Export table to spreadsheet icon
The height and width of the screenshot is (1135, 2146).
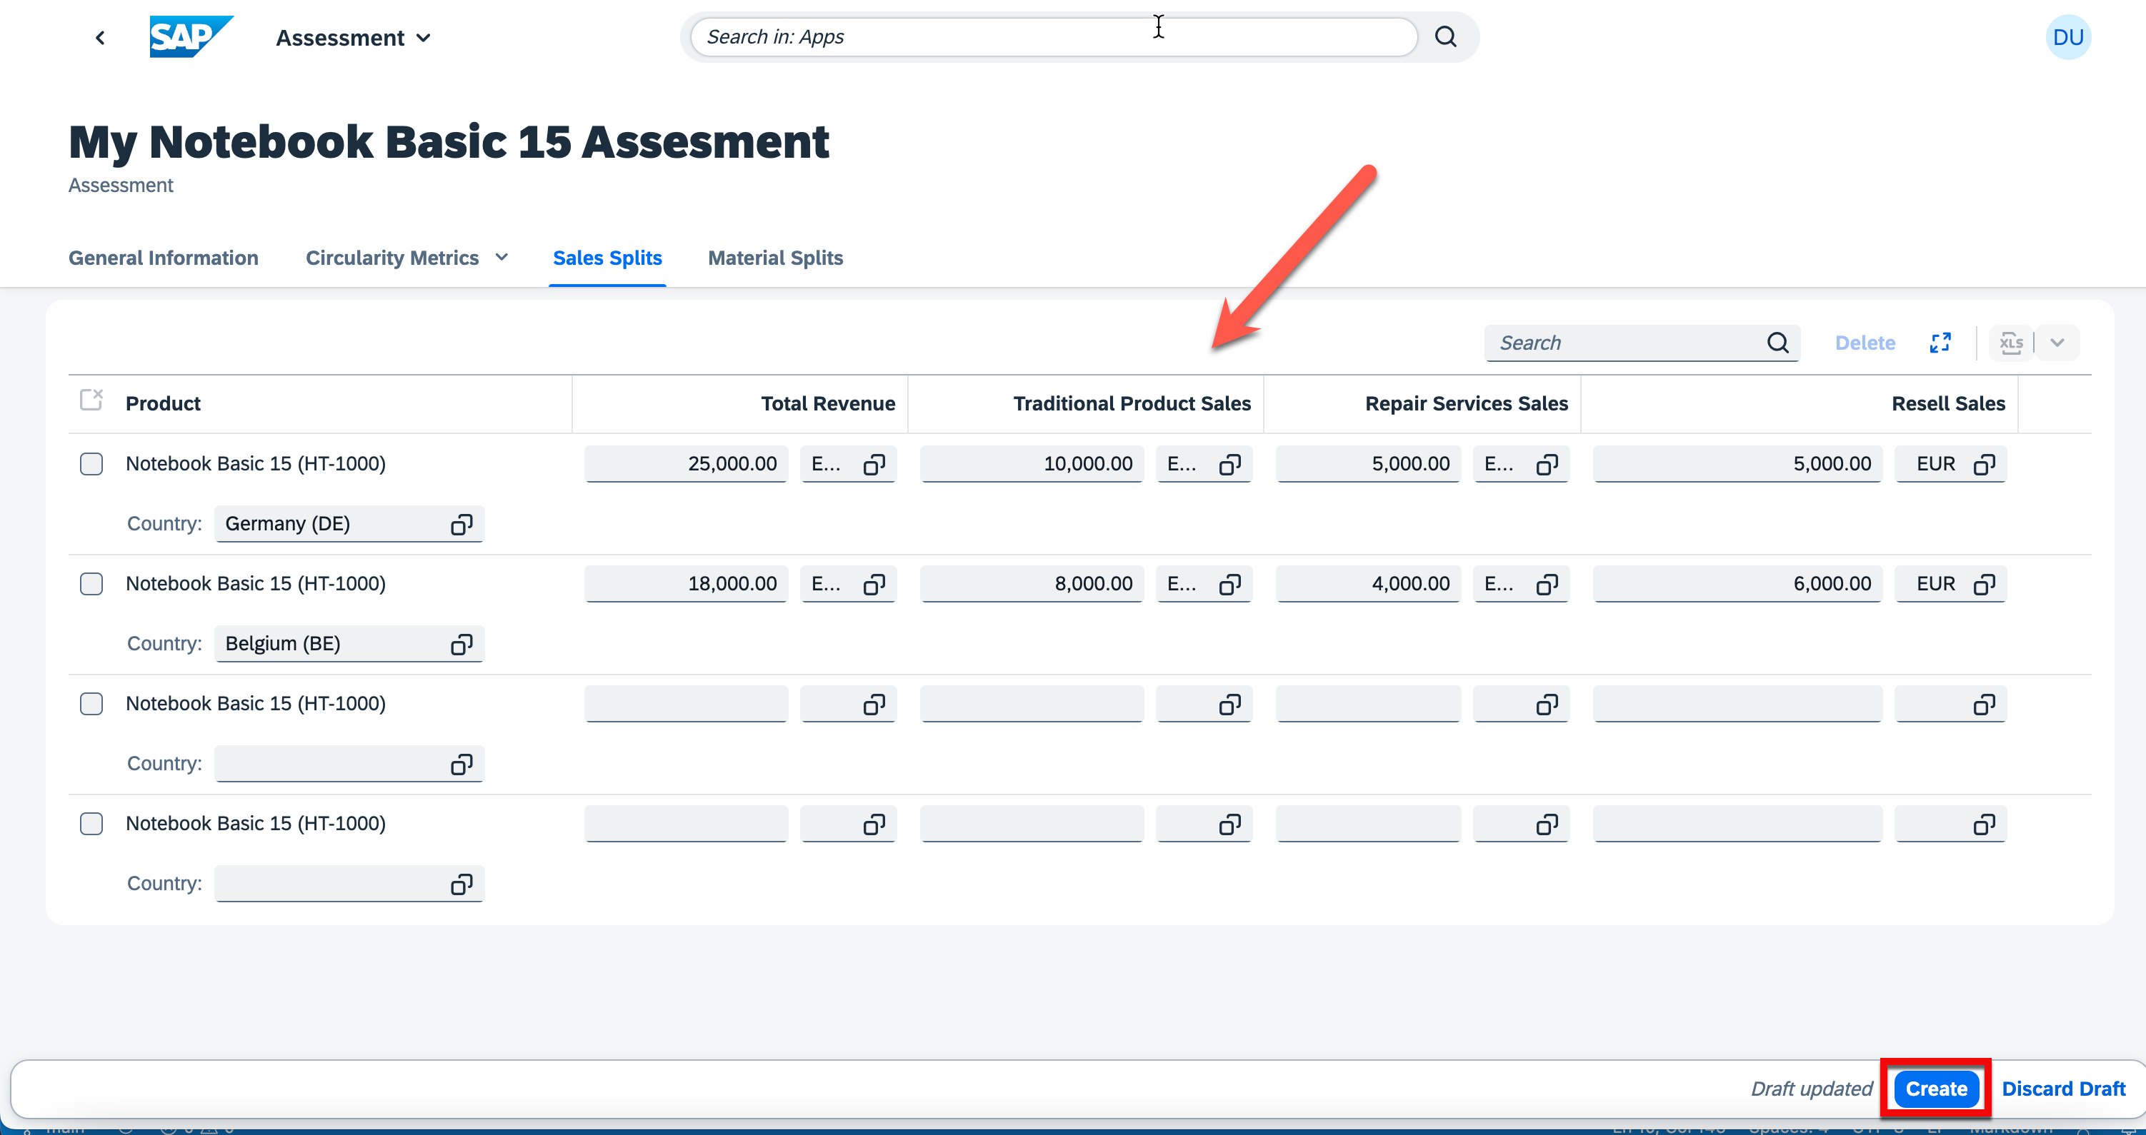[x=2011, y=342]
